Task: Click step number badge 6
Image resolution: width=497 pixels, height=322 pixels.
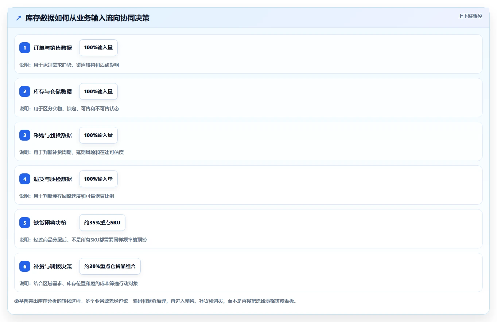Action: [x=25, y=266]
